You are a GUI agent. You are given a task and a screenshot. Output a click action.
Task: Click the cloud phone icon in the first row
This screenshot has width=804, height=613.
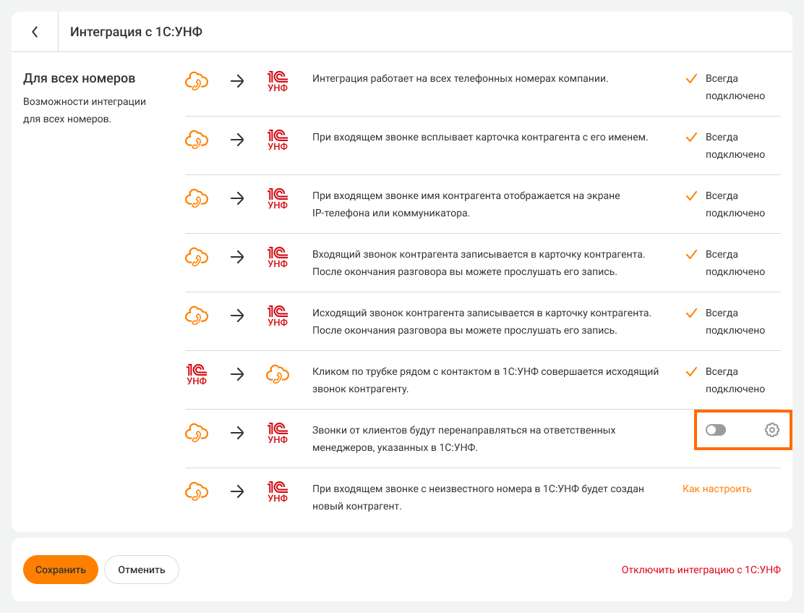(197, 81)
